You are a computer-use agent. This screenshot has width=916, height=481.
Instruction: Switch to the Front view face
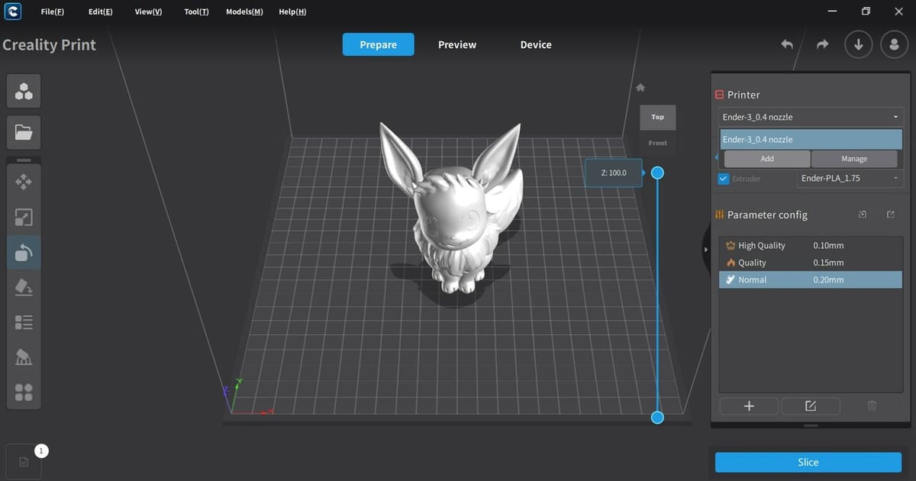[x=657, y=143]
